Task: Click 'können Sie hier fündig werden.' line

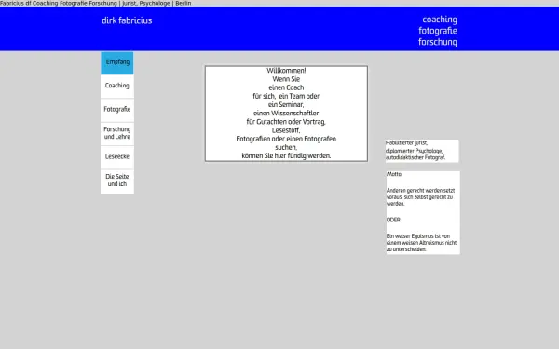Action: click(x=286, y=156)
